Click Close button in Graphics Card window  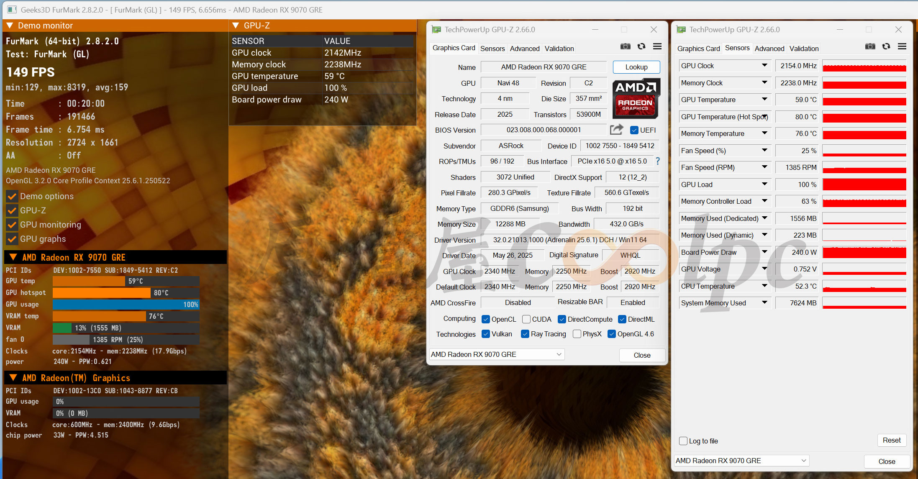[642, 355]
